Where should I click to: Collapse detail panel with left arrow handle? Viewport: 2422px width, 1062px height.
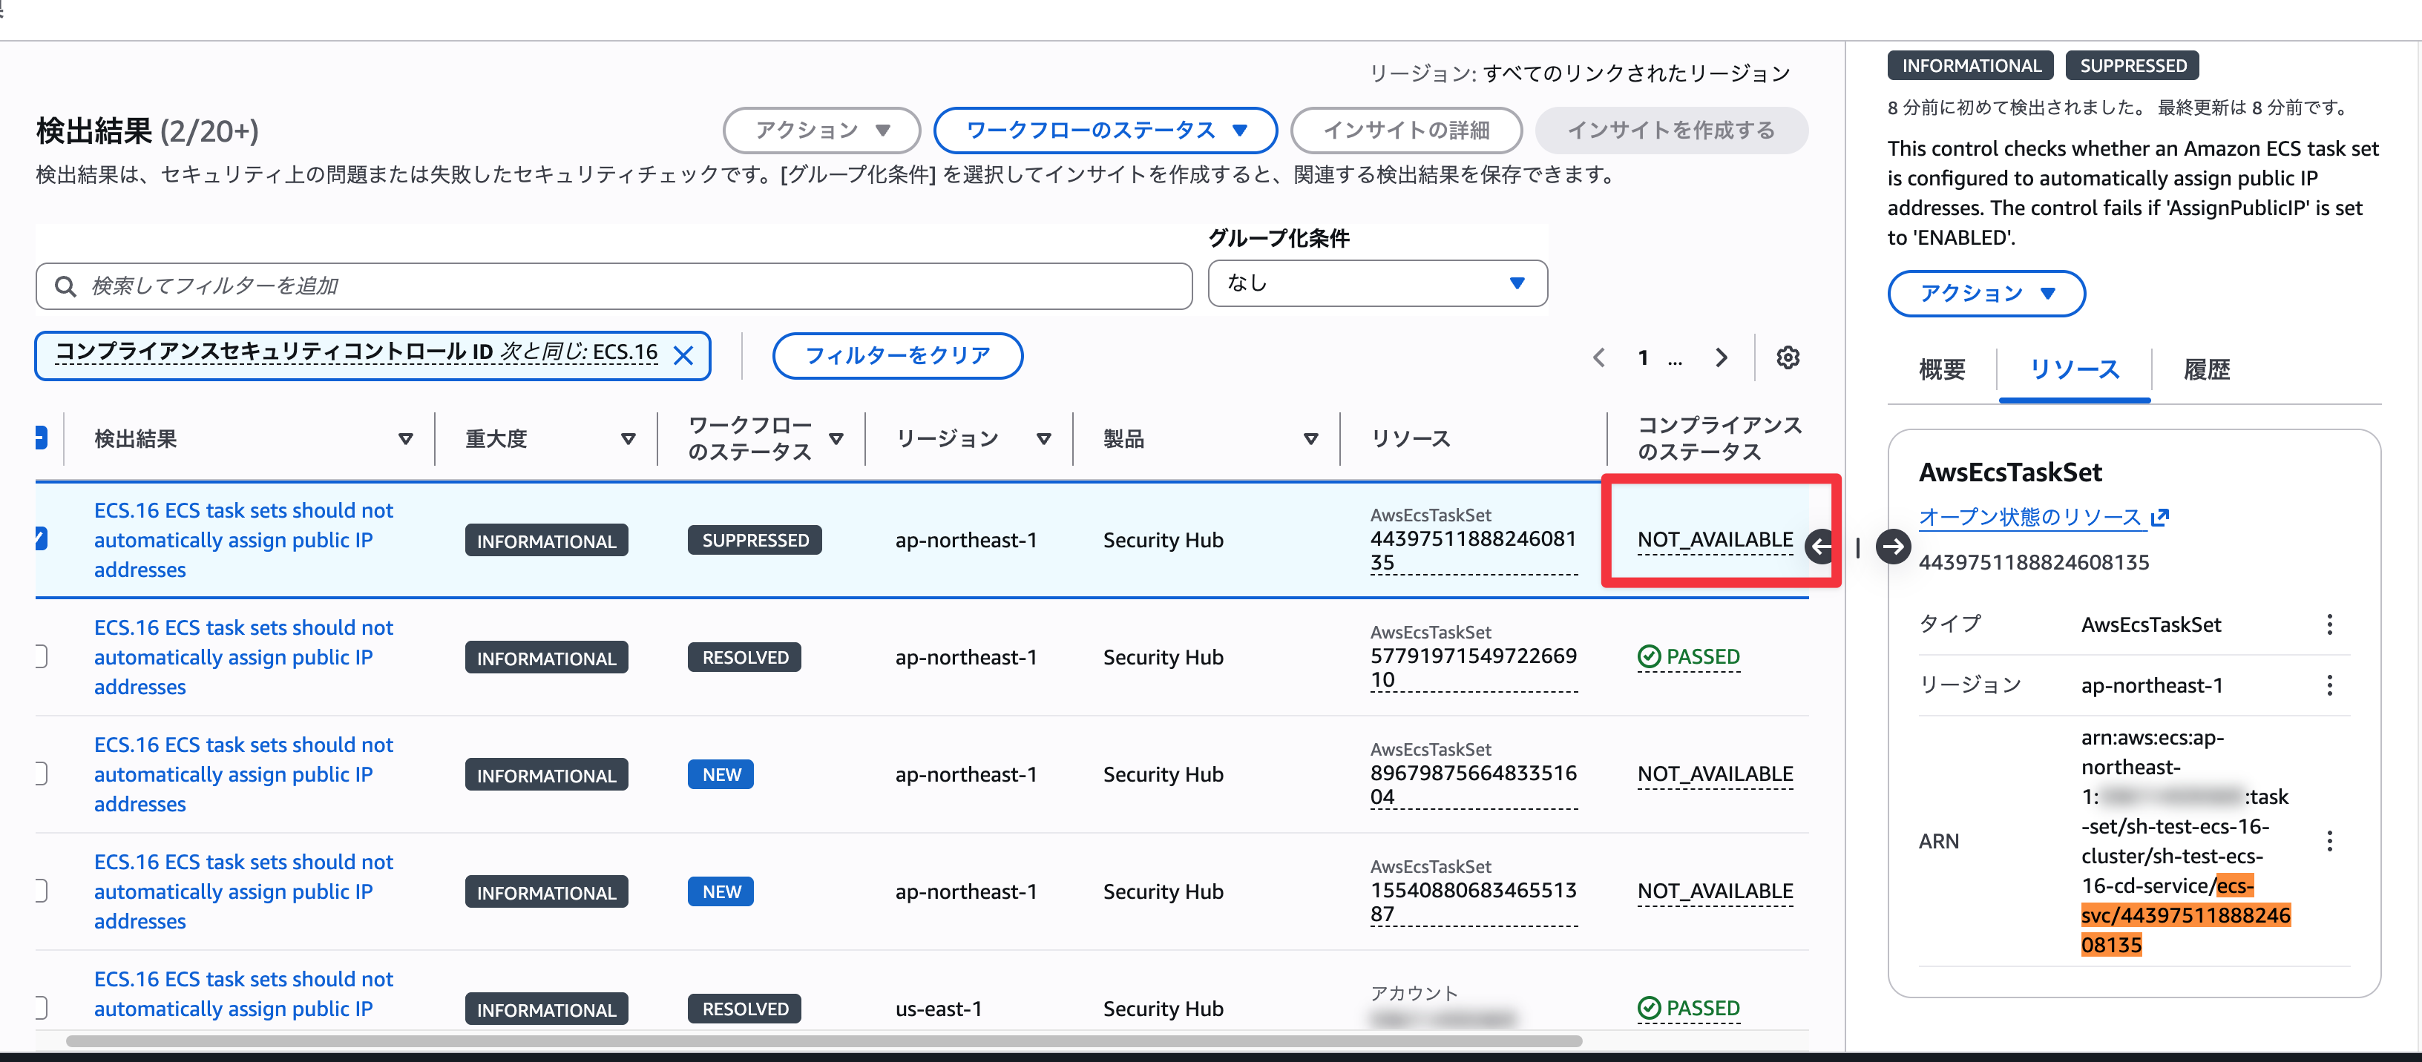point(1820,546)
